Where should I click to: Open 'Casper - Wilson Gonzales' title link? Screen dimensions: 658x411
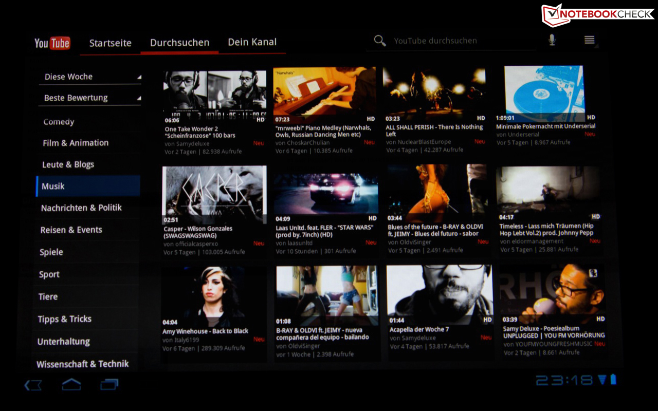(198, 232)
